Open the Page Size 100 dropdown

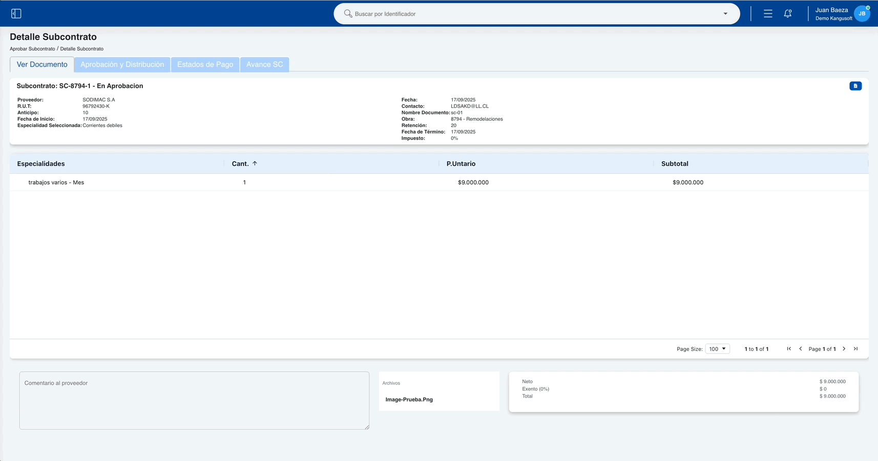click(x=717, y=349)
